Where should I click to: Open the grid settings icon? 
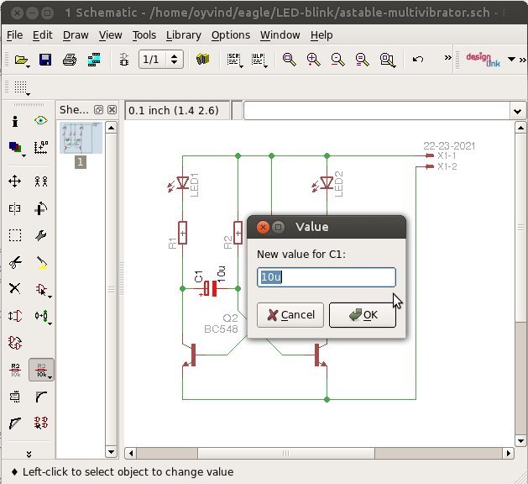(21, 88)
